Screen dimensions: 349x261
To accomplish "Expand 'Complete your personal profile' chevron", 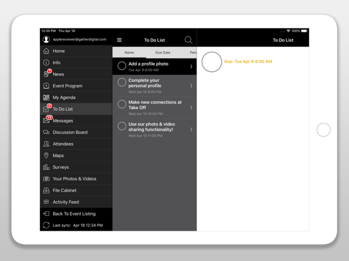I will (191, 86).
